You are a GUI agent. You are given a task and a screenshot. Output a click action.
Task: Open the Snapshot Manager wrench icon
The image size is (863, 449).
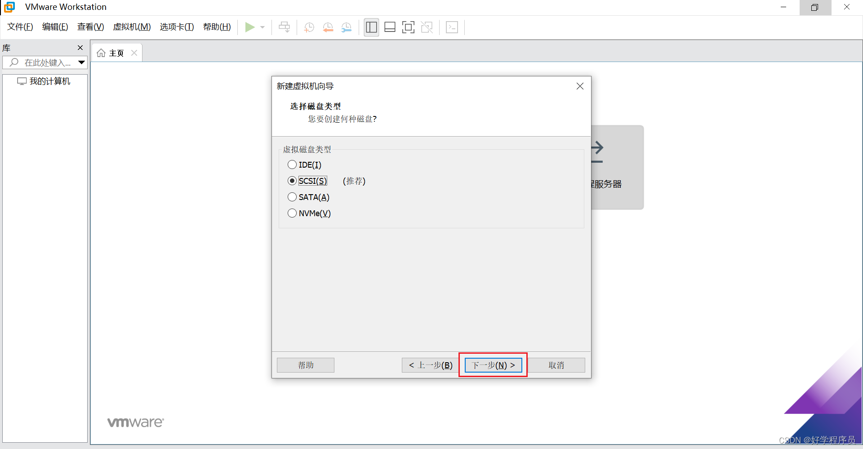pyautogui.click(x=347, y=27)
